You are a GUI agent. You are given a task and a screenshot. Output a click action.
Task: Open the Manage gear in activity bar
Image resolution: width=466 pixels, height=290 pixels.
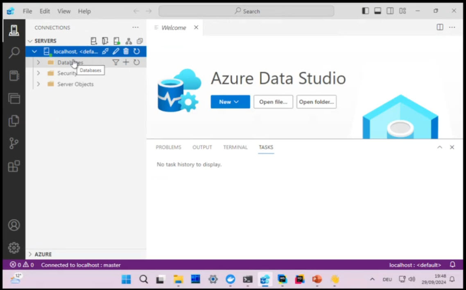pos(14,248)
